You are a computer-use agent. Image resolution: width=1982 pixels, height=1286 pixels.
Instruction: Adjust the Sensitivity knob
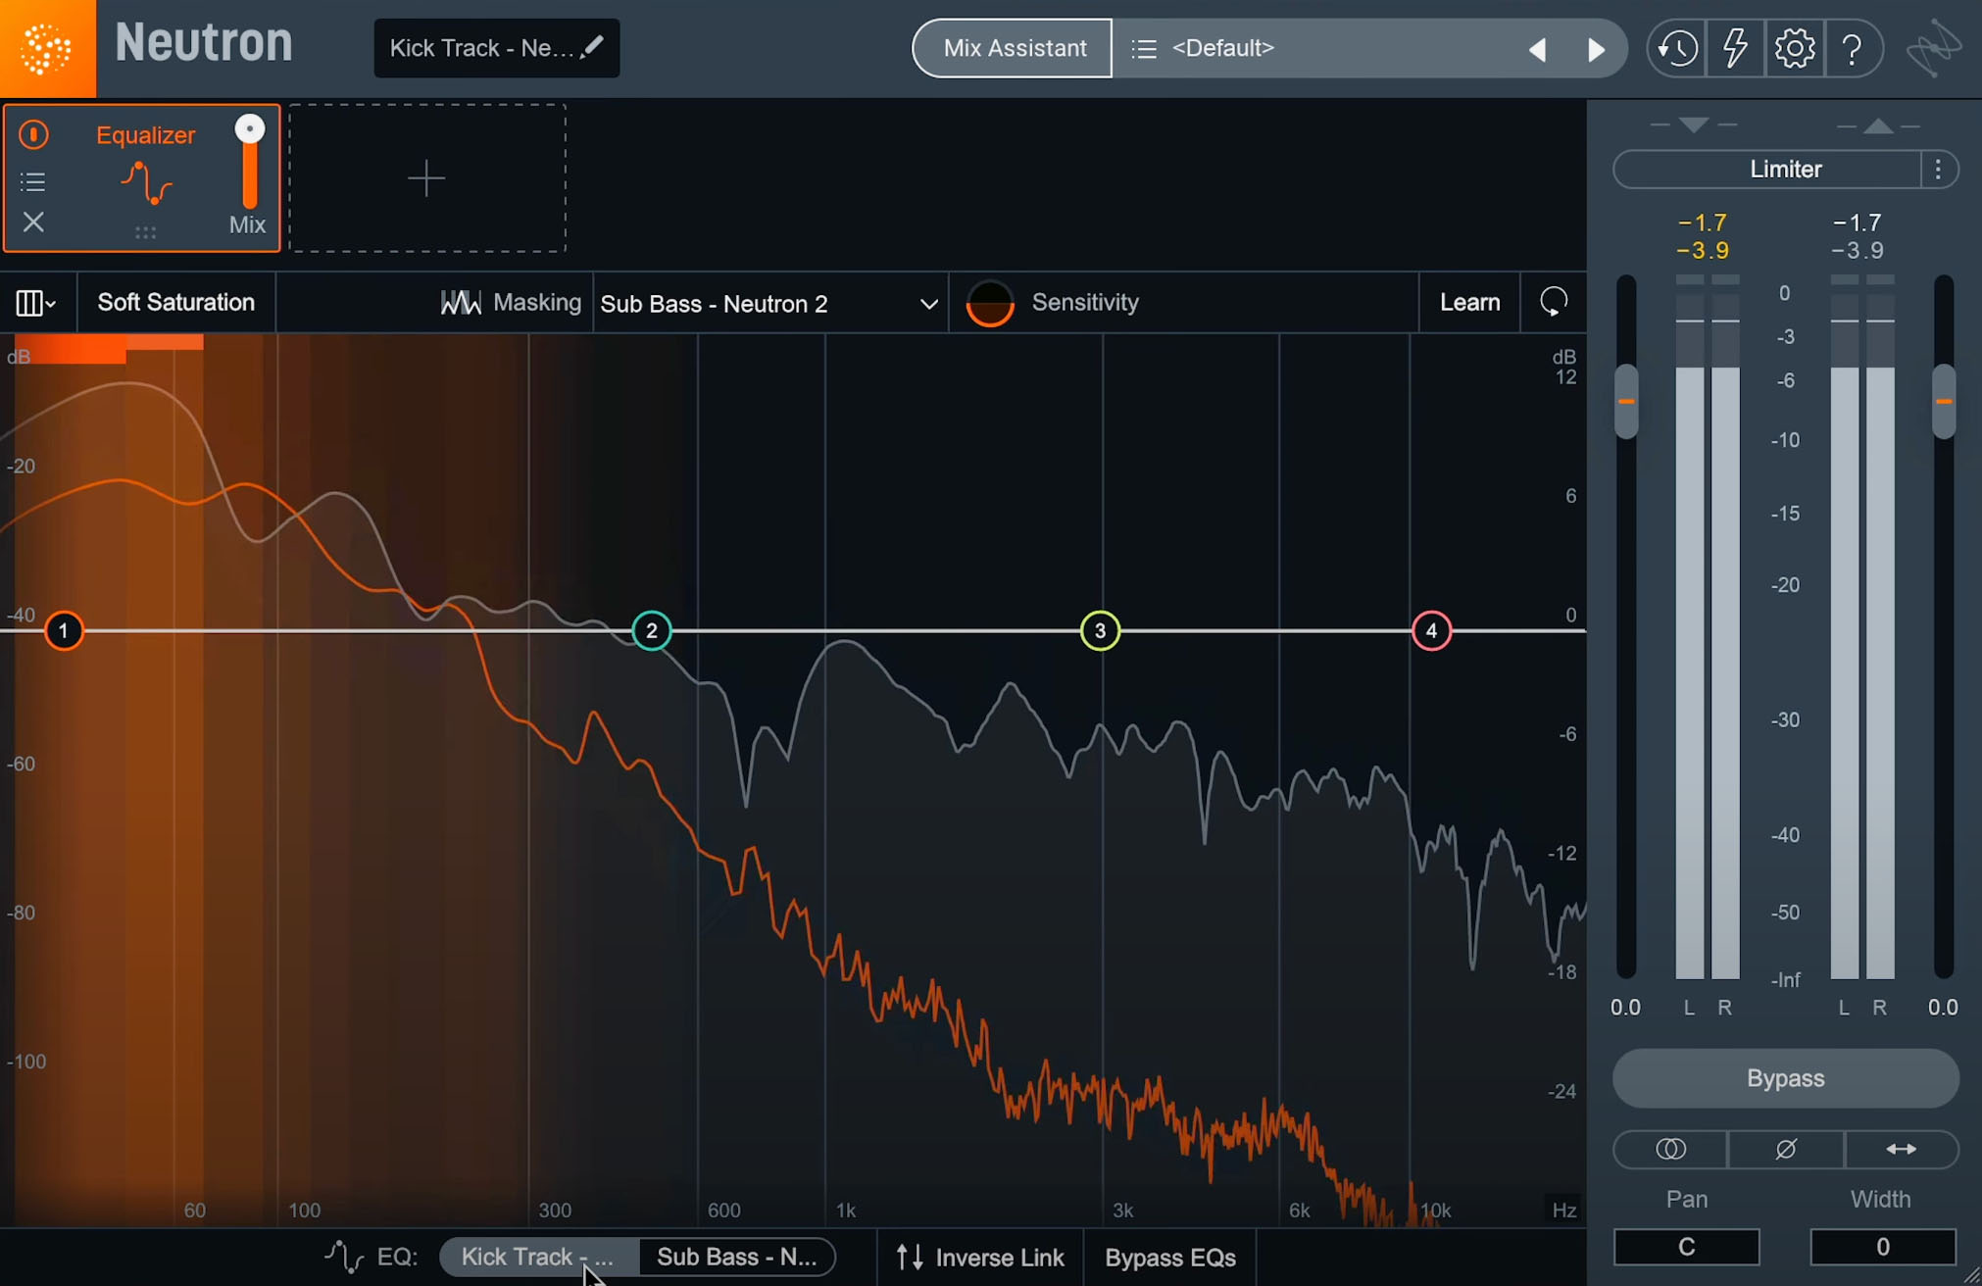coord(990,303)
